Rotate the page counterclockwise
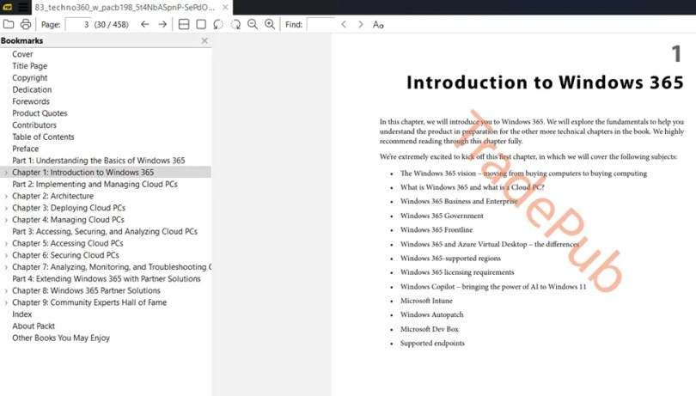The width and height of the screenshot is (696, 396). 218,24
